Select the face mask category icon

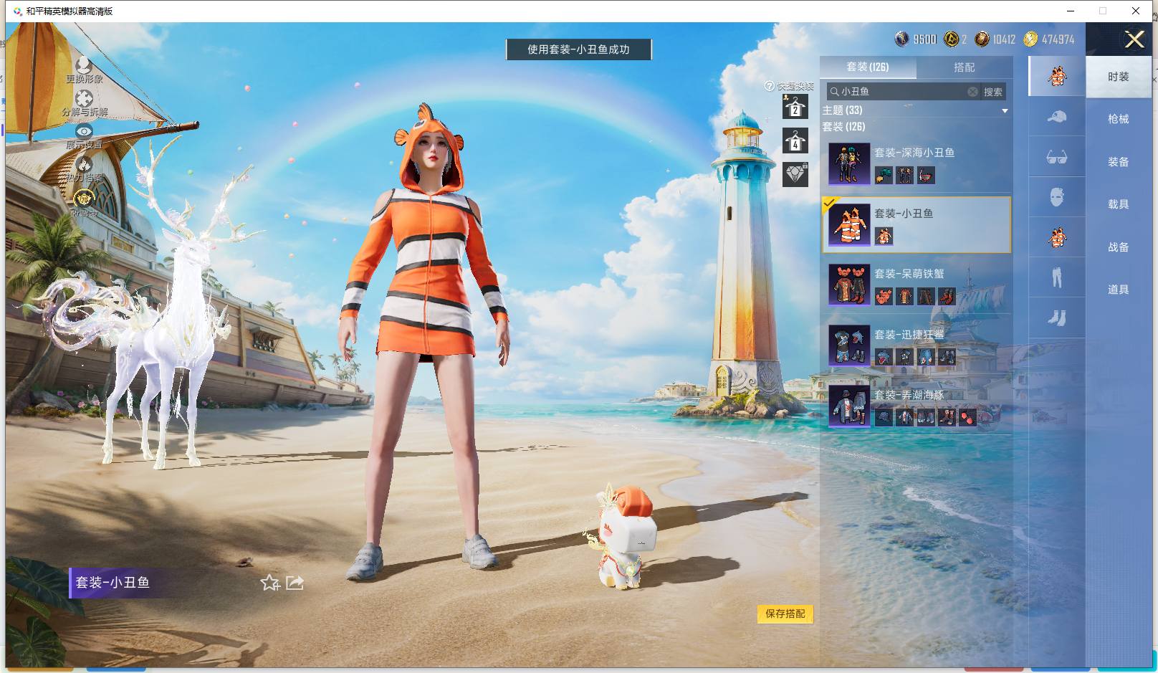tap(1057, 197)
